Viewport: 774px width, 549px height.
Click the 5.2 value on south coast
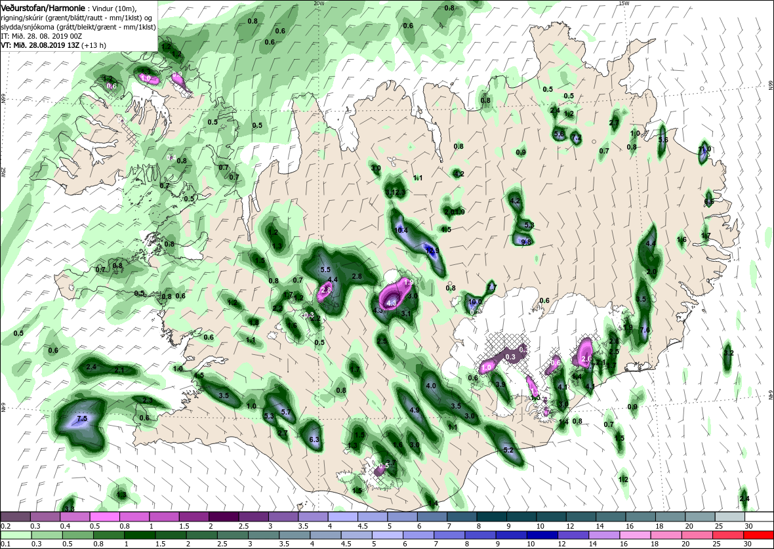[508, 450]
